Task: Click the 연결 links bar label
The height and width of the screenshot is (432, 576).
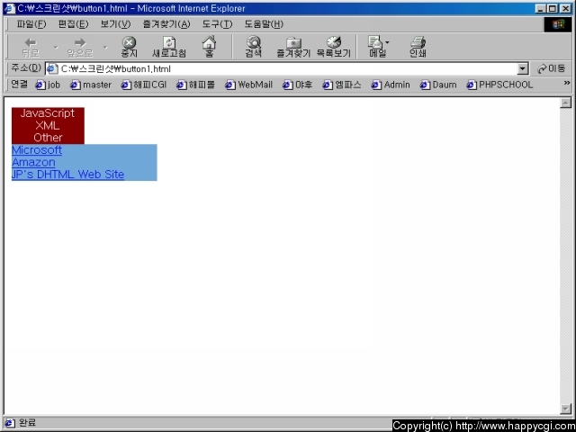Action: (x=19, y=85)
